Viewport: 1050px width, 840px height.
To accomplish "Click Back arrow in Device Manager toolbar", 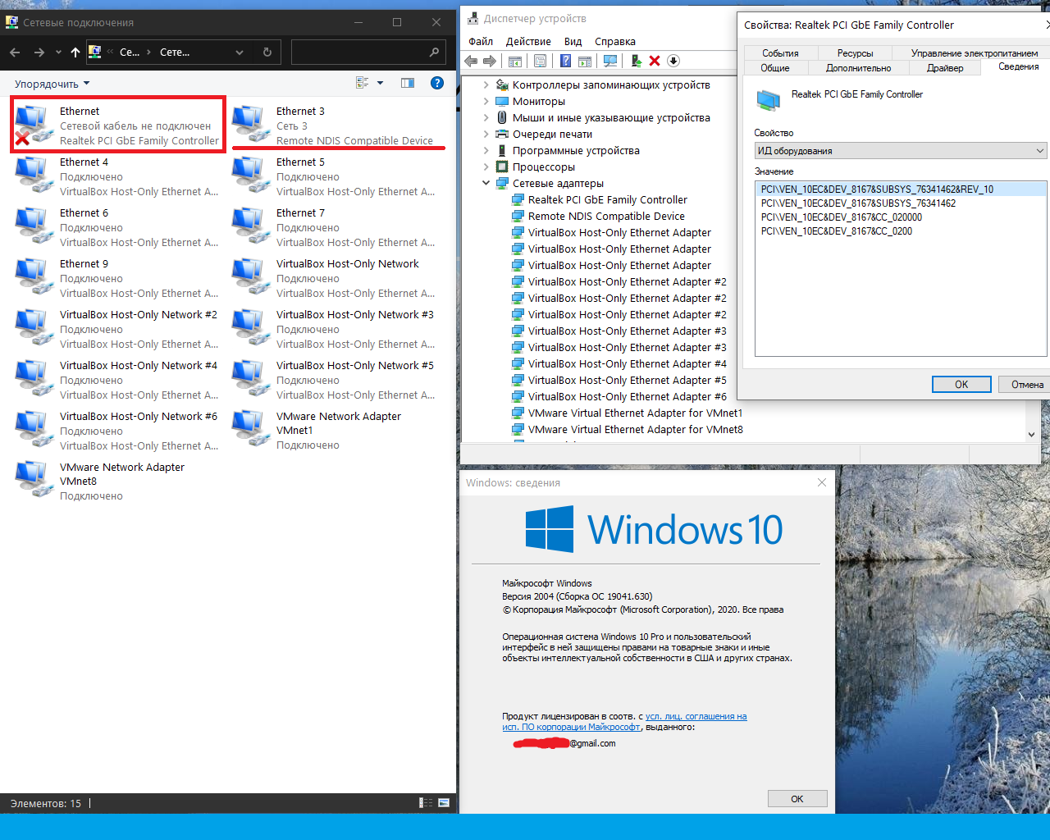I will (x=471, y=61).
